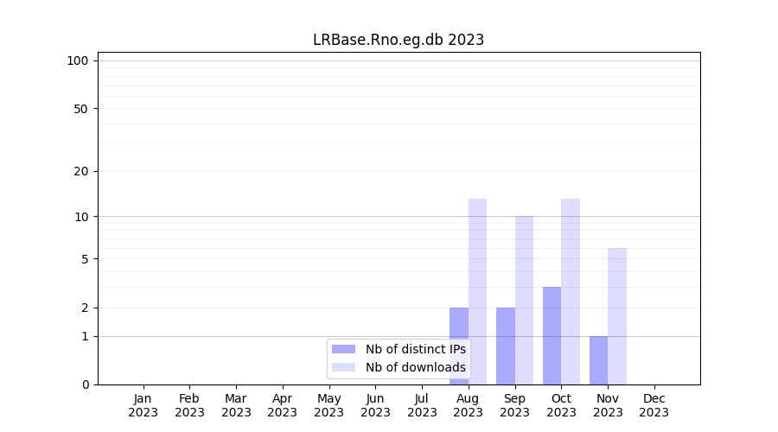Select the 0 tick label on y-axis

click(85, 384)
